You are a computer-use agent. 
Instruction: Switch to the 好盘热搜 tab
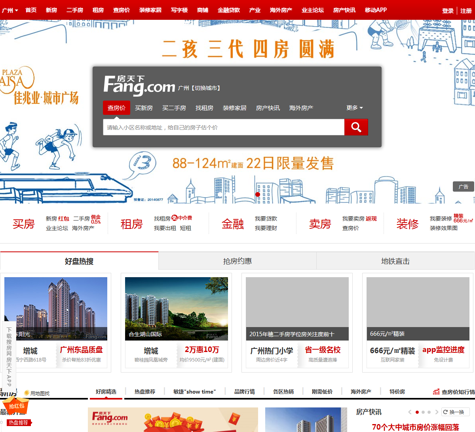pos(79,261)
